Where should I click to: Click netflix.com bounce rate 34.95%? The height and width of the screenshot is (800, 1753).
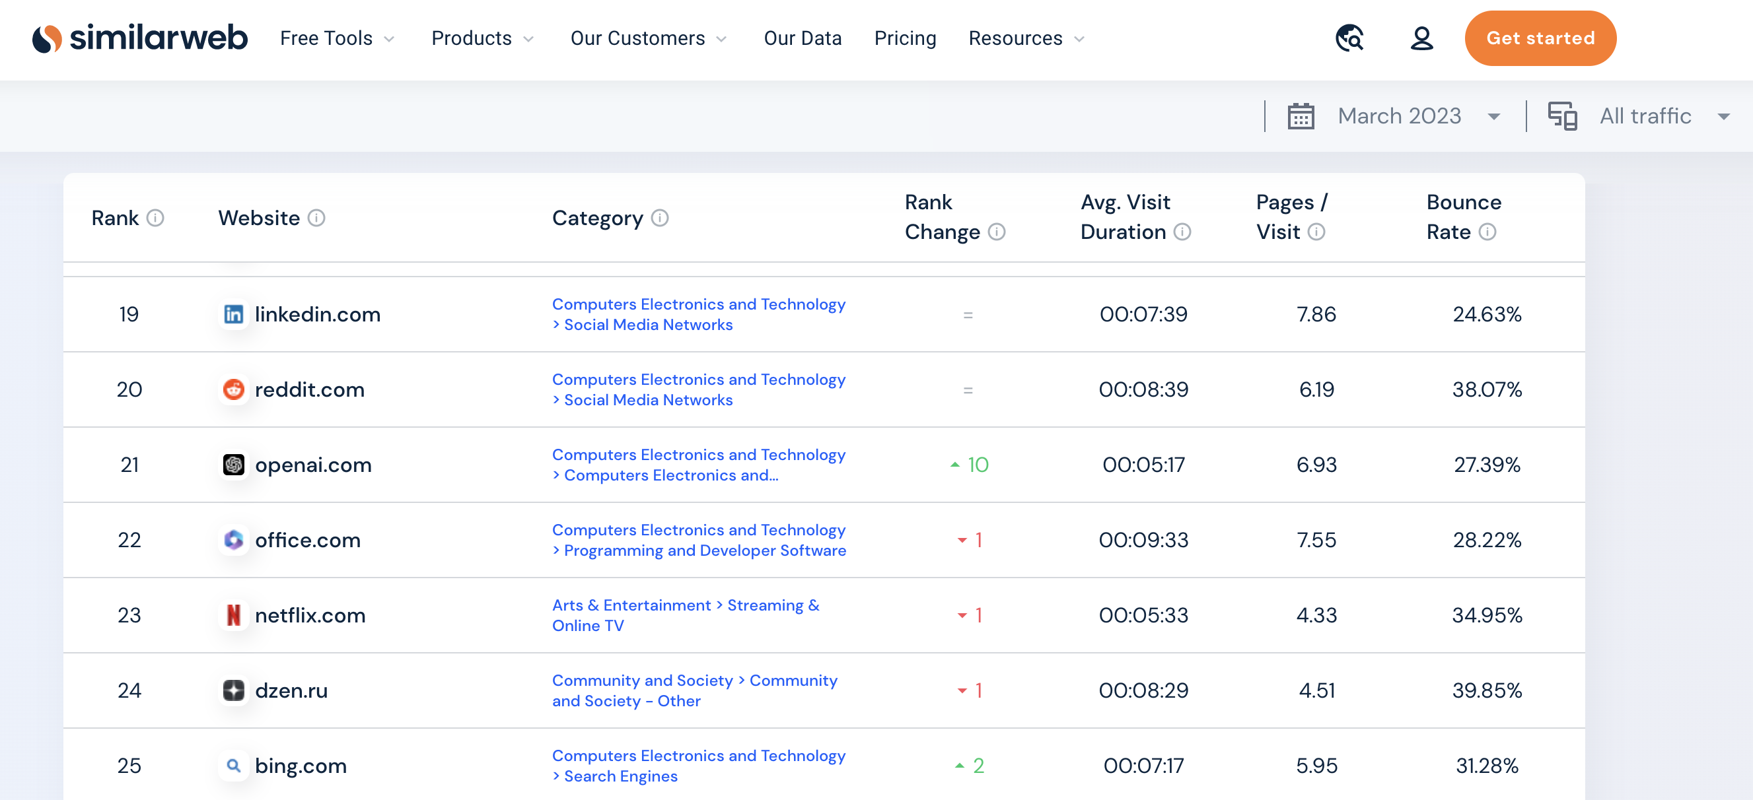click(1487, 615)
